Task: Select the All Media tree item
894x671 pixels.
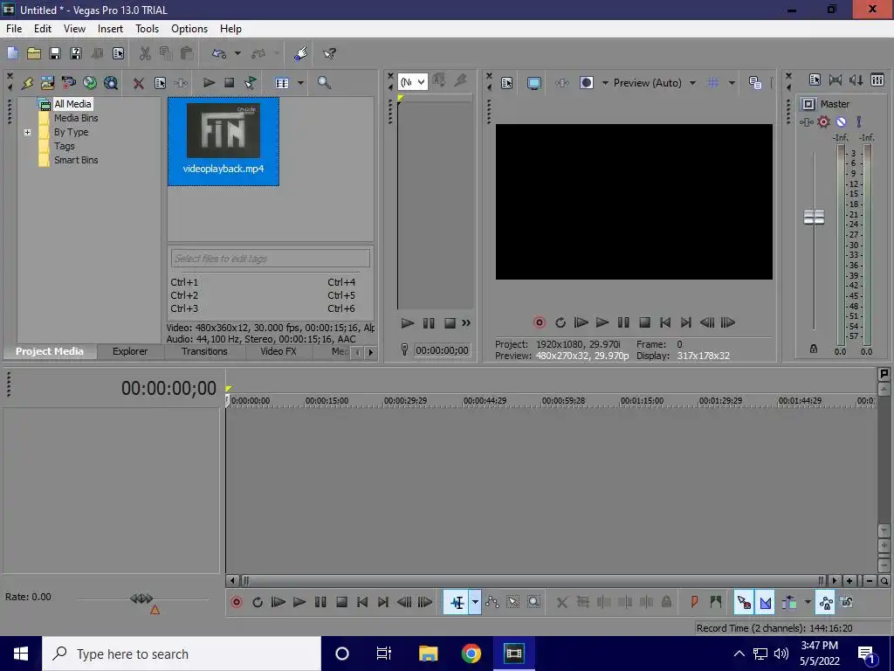Action: pos(72,104)
